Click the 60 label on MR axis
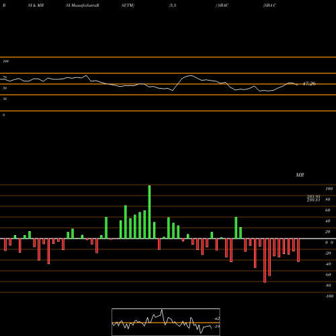The height and width of the screenshot is (336, 336). 328,210
